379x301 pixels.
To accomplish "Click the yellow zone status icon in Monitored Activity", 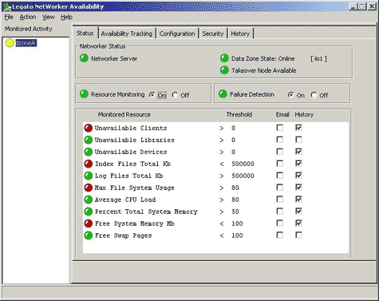I will click(x=10, y=43).
